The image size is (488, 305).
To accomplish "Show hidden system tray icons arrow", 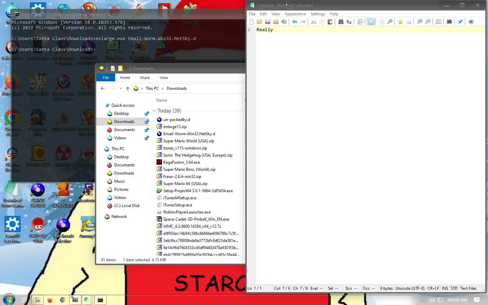I will pos(423,300).
